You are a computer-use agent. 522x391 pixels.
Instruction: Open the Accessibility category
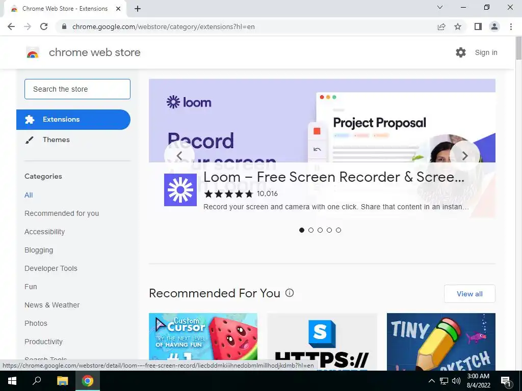45,232
